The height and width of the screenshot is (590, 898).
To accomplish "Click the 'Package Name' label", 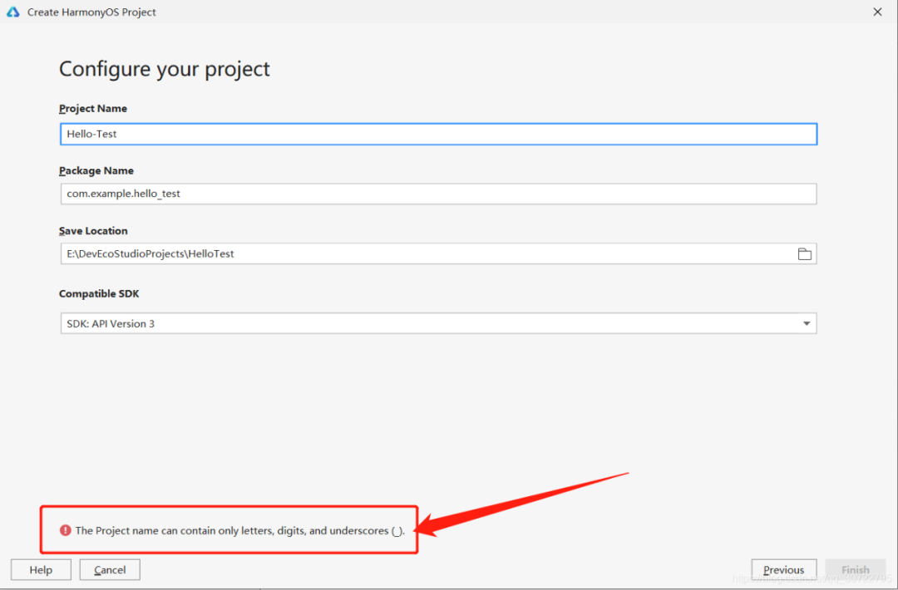I will tap(96, 170).
